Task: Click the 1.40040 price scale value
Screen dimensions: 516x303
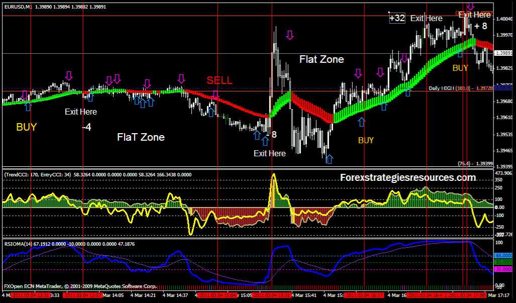Action: click(x=505, y=19)
